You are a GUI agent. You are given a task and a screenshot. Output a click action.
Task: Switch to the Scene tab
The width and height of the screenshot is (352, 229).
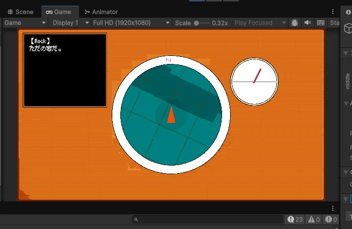tap(20, 12)
